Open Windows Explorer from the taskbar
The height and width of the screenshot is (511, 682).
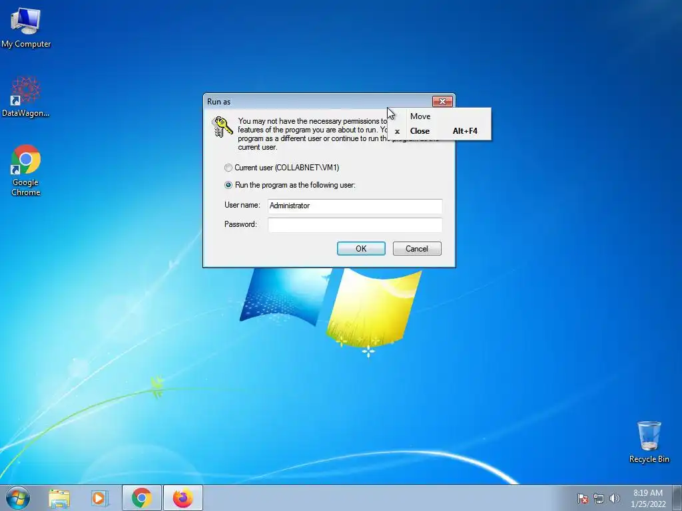(x=59, y=498)
